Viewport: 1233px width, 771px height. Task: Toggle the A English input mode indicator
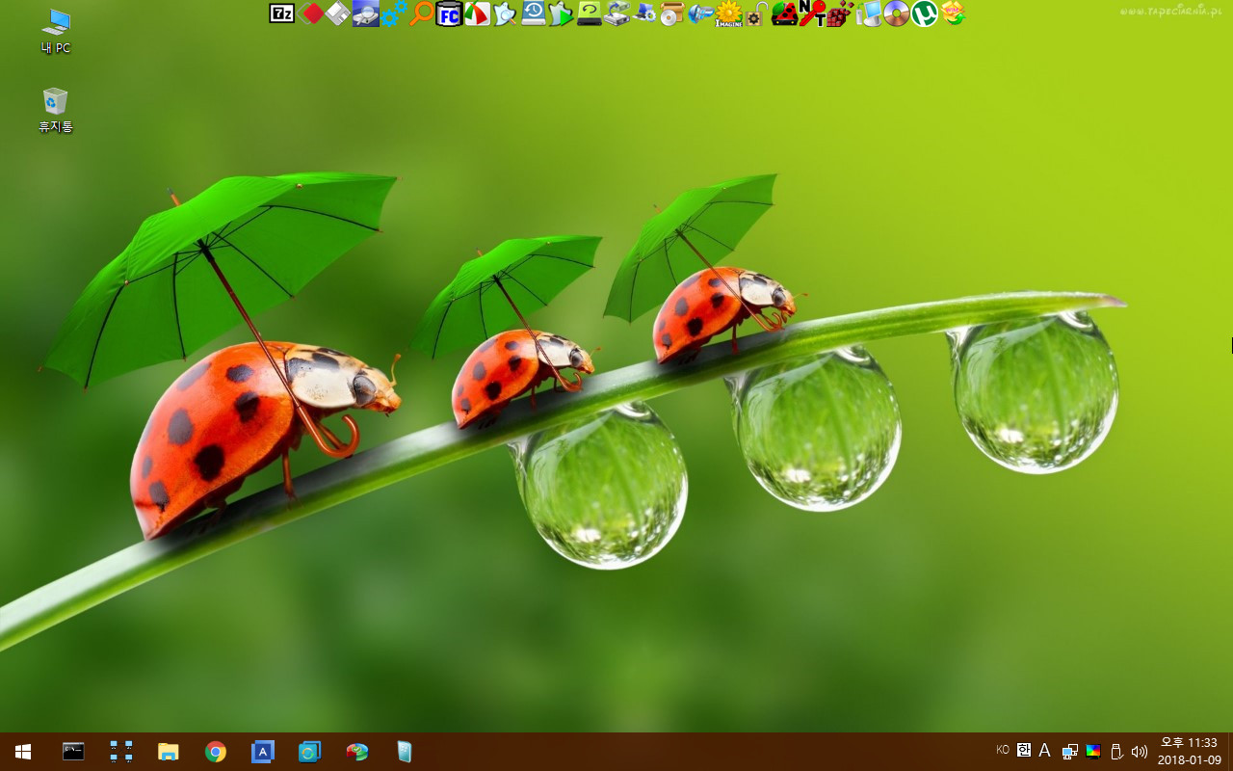[x=1044, y=751]
